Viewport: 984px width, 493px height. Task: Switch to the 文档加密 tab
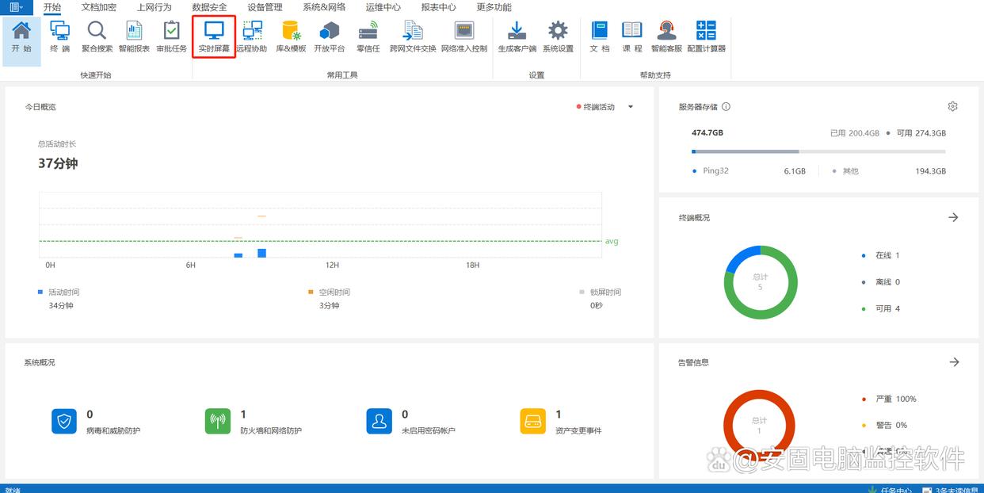point(98,7)
